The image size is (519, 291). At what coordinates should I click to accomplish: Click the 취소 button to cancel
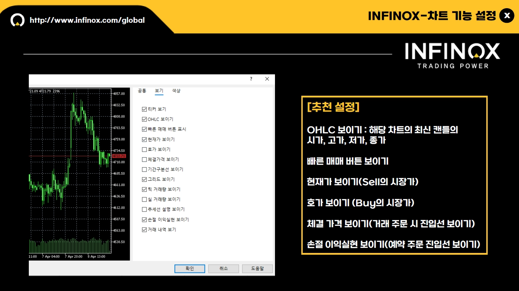pyautogui.click(x=223, y=269)
